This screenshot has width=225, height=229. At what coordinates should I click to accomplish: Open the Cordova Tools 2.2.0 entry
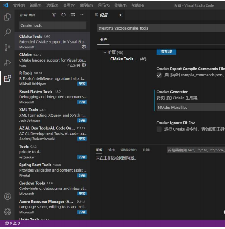tap(52, 188)
